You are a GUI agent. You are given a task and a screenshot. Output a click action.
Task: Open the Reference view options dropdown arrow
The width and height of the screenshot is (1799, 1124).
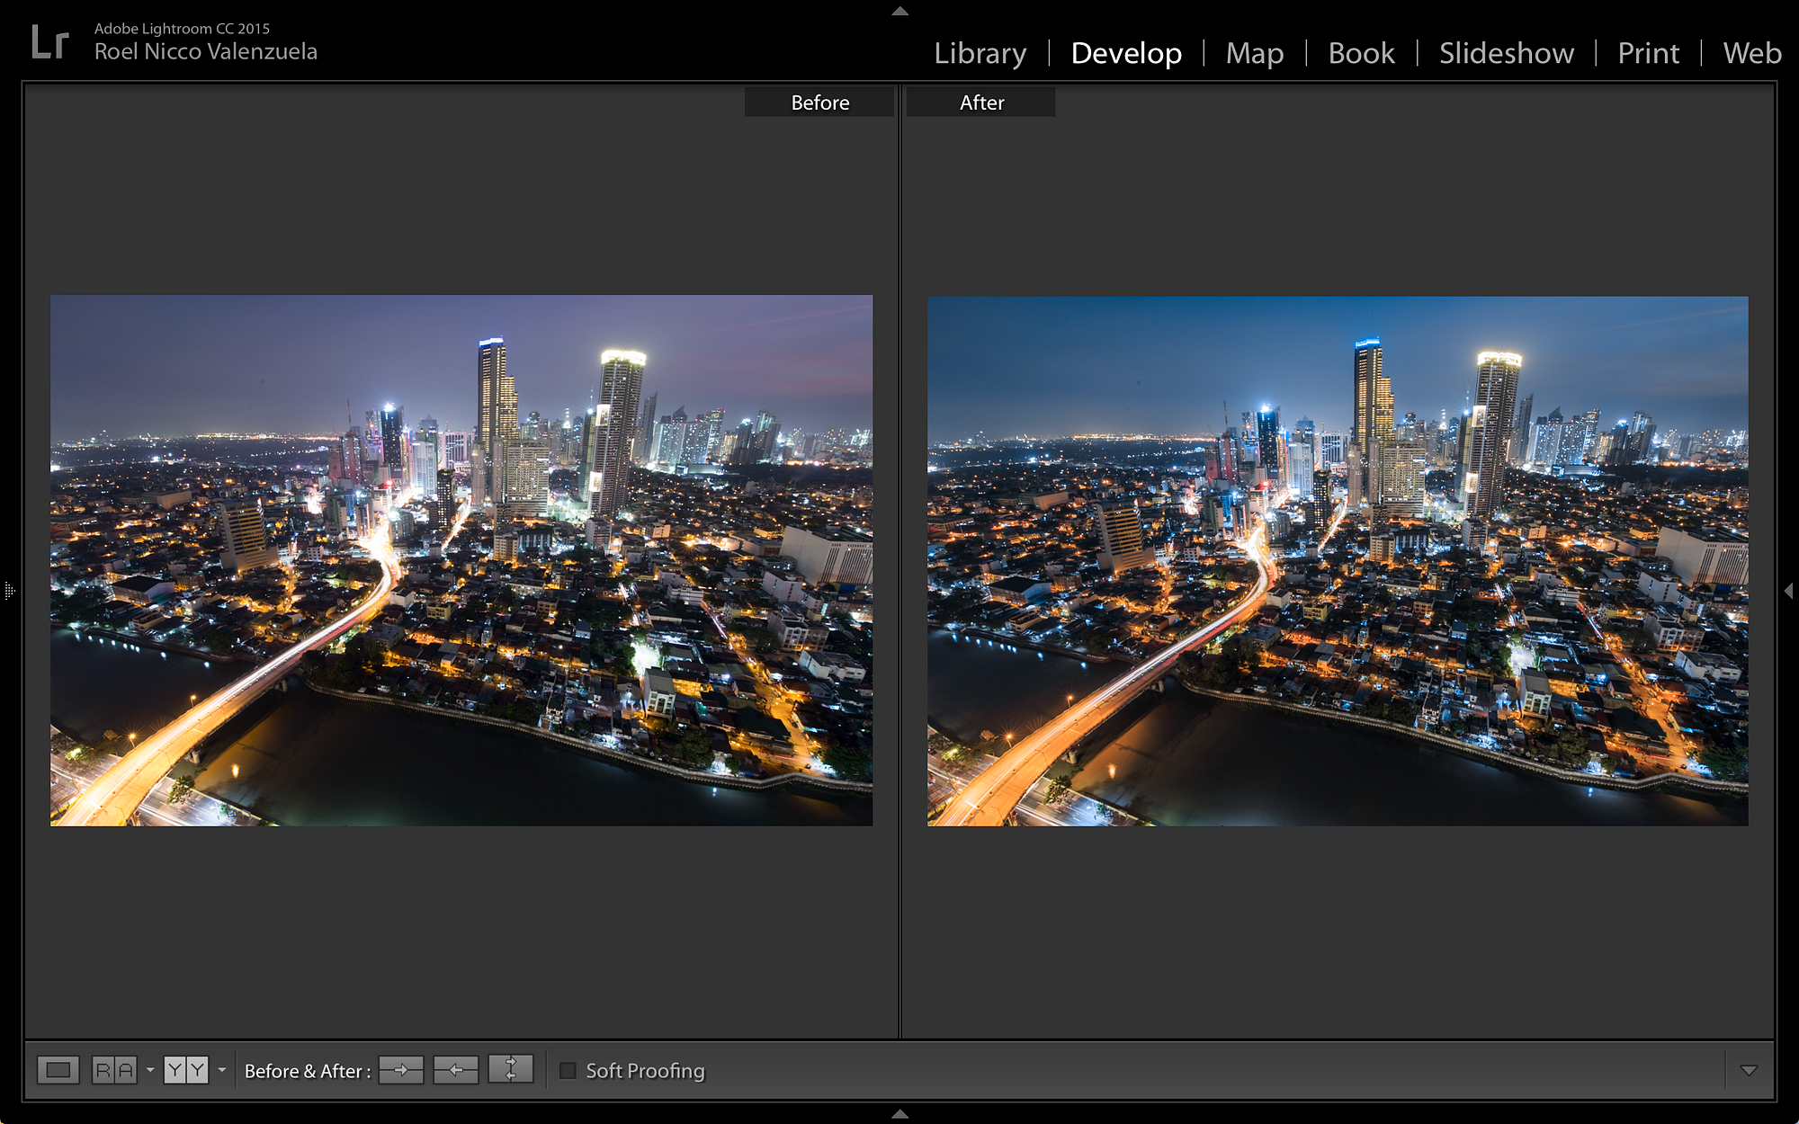tap(150, 1070)
